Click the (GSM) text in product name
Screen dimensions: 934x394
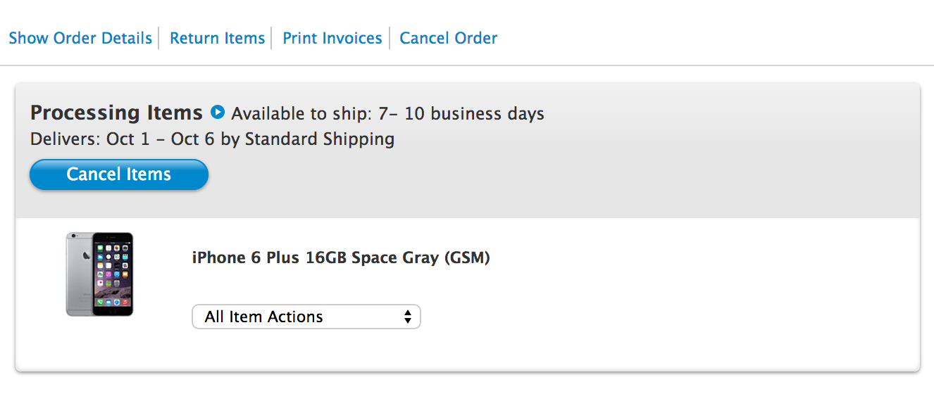pos(466,258)
